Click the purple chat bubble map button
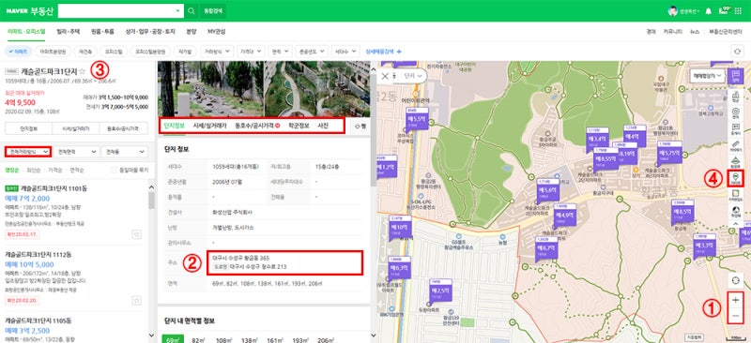The width and height of the screenshot is (751, 343). pos(735,77)
